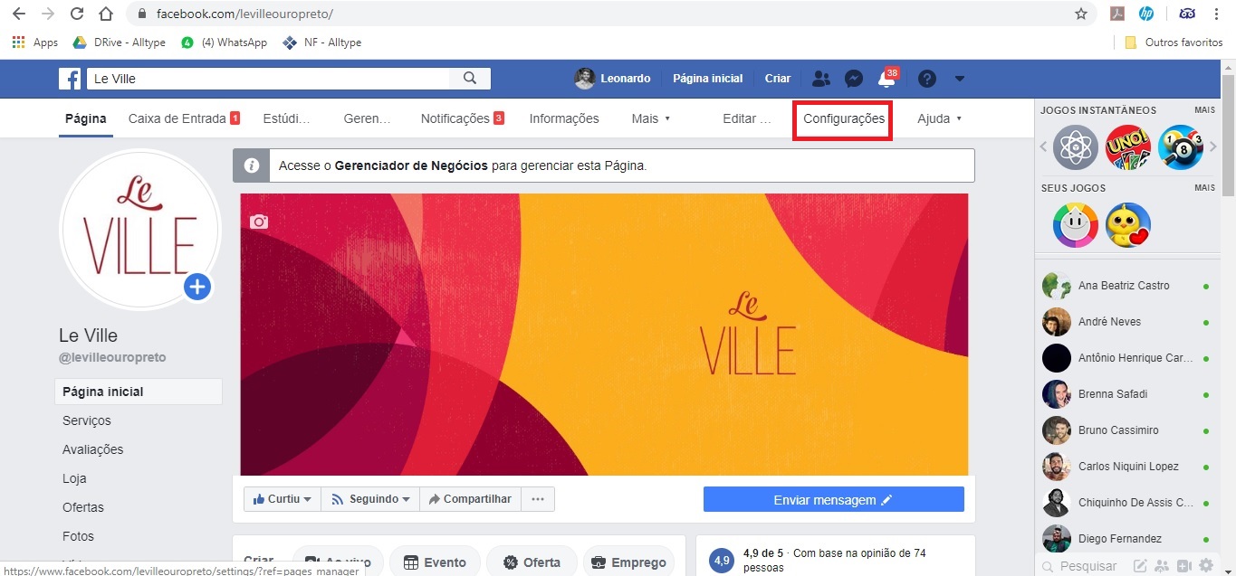Launch the 8 Ball Pool game icon
This screenshot has height=576, width=1236.
1180,146
